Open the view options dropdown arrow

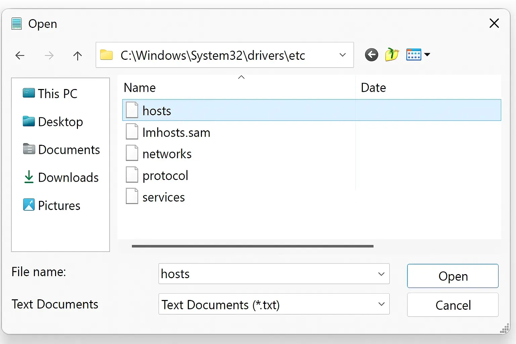tap(427, 54)
